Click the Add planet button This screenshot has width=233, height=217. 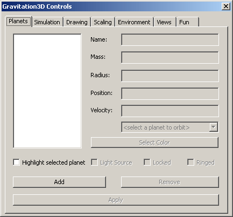point(59,182)
